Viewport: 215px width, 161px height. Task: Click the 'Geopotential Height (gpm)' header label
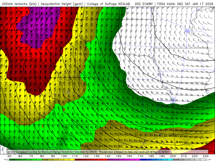[62, 4]
